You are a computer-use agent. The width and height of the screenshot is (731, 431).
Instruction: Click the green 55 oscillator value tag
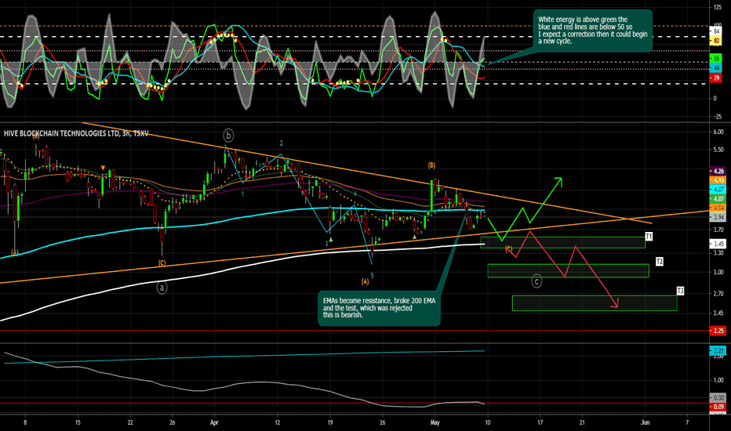(x=715, y=59)
